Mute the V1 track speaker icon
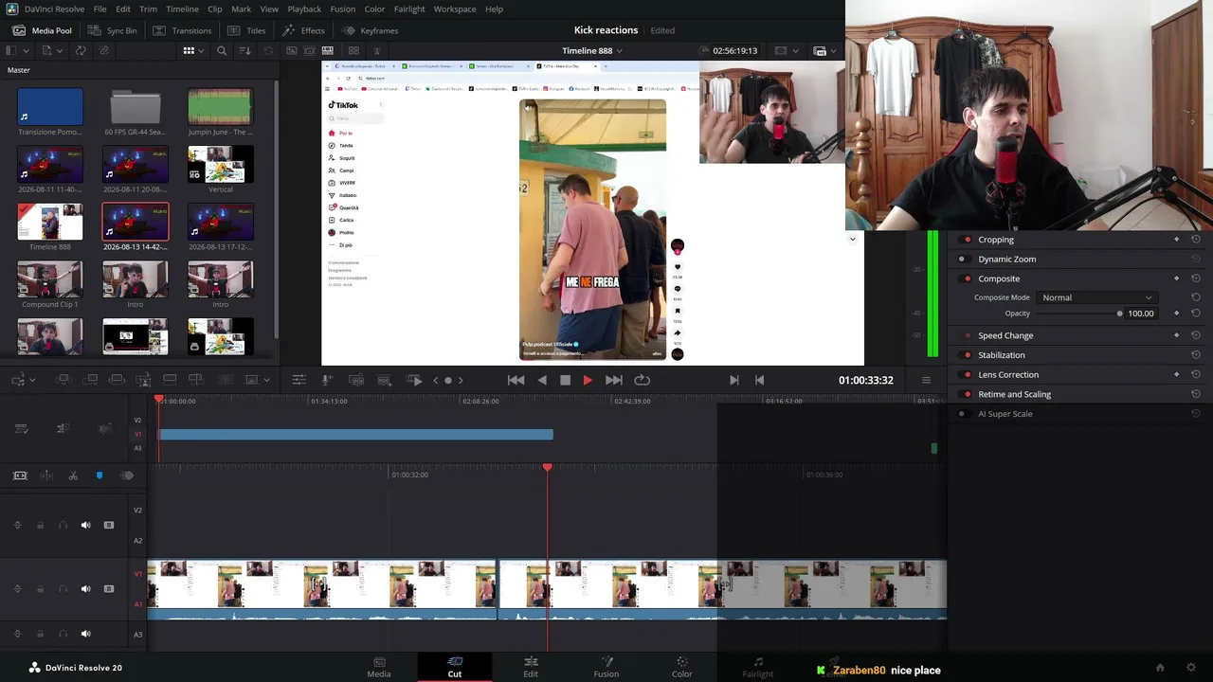The image size is (1213, 682). 85,588
